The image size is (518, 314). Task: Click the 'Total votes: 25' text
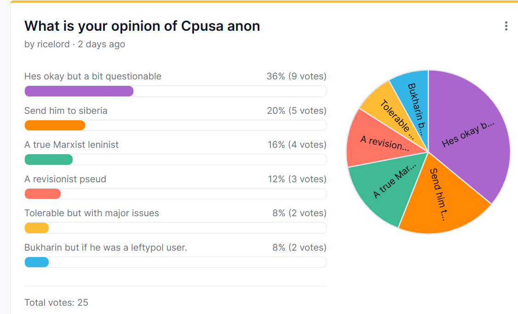tap(56, 303)
